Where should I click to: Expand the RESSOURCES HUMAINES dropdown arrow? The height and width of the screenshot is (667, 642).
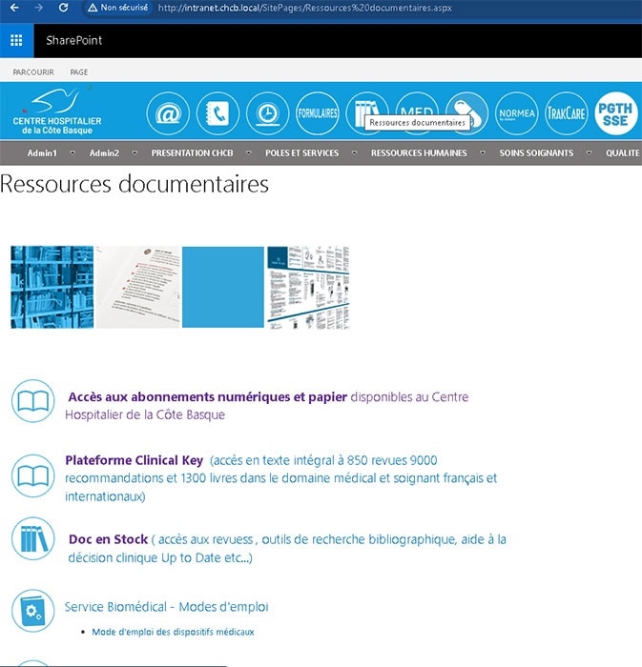pos(482,152)
